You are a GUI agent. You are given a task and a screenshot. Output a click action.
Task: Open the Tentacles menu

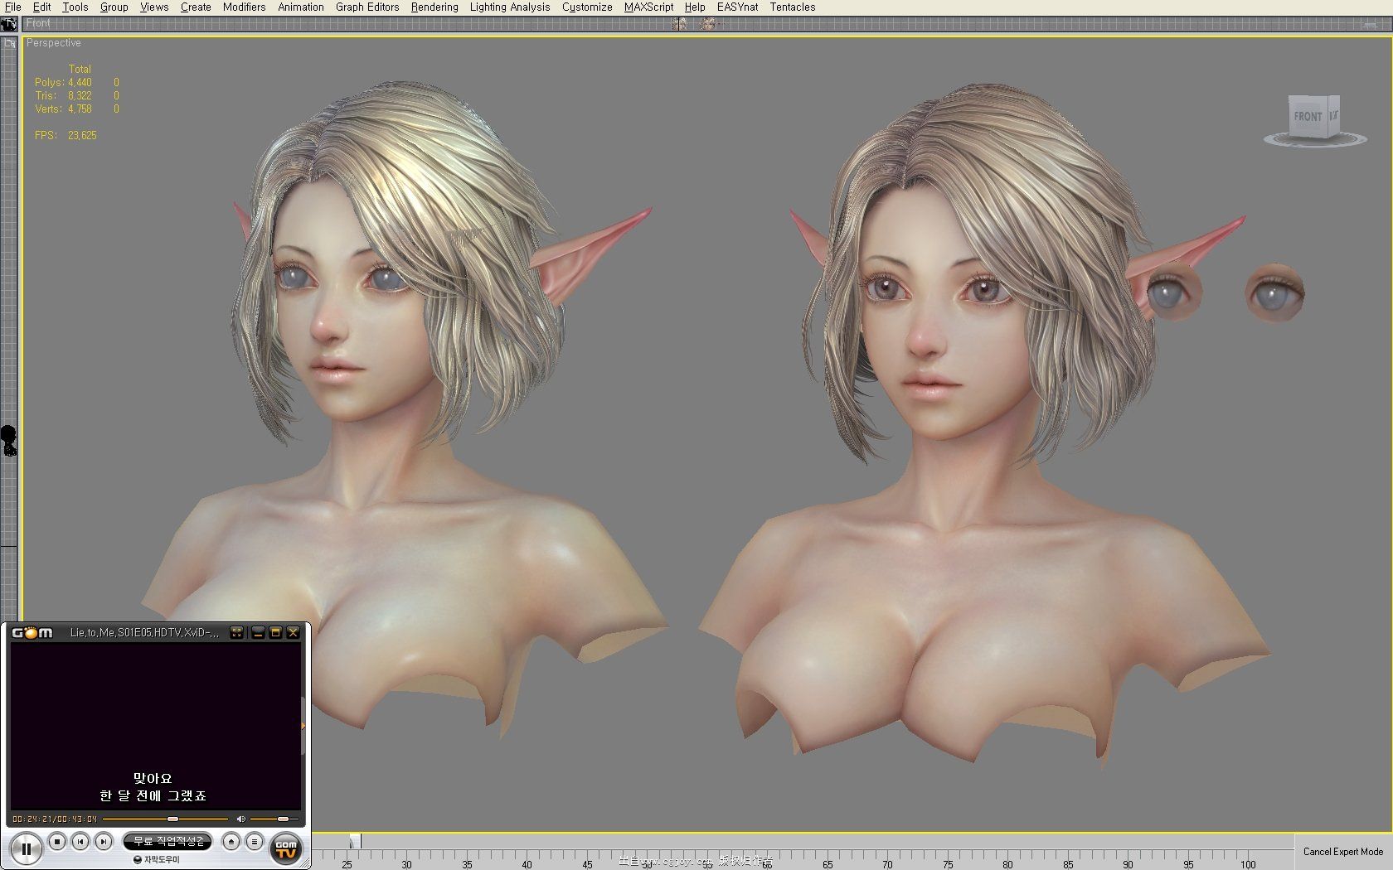793,7
